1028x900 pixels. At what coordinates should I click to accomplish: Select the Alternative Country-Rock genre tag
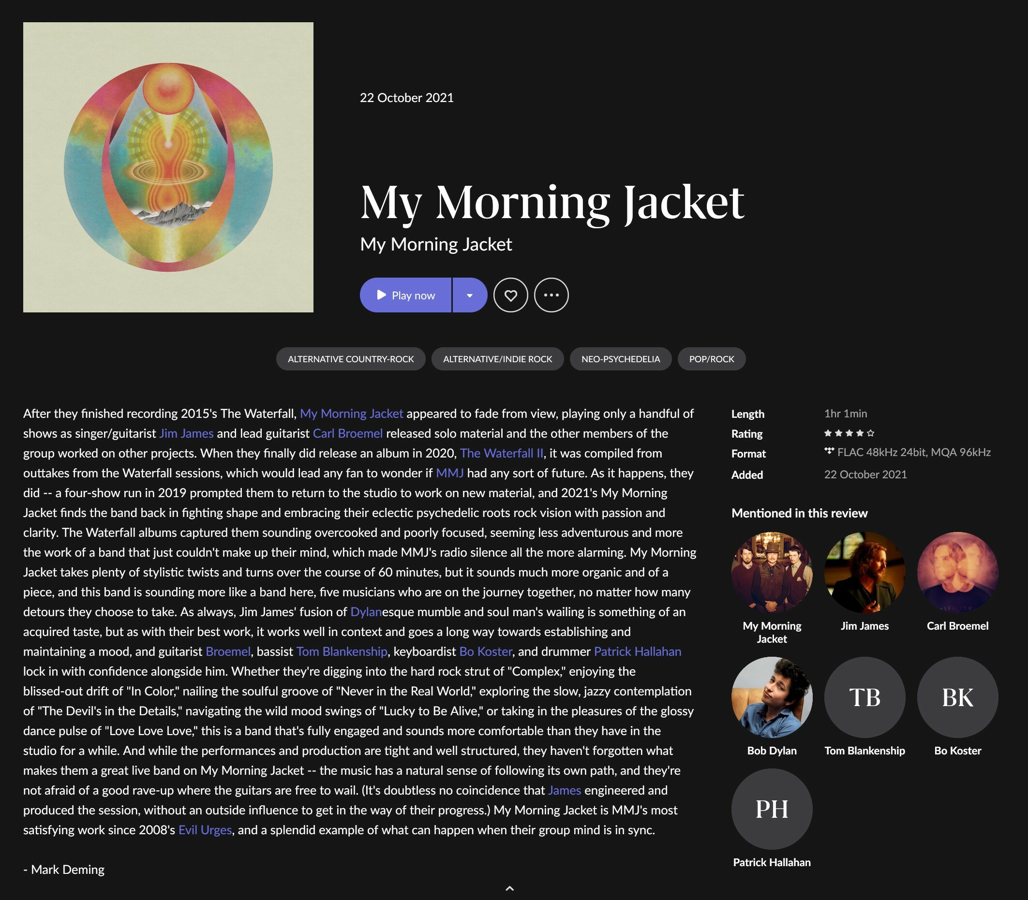(351, 358)
